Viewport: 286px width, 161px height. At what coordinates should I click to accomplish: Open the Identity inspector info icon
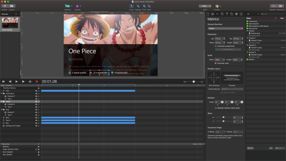pos(241,14)
